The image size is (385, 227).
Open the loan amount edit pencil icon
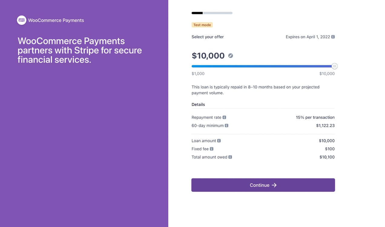(x=230, y=56)
